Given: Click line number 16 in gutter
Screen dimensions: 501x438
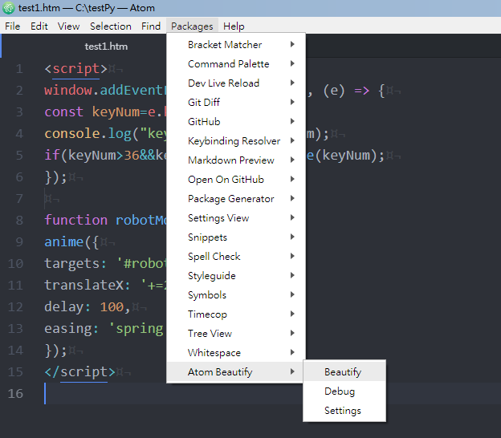Looking at the screenshot, I should (x=15, y=394).
